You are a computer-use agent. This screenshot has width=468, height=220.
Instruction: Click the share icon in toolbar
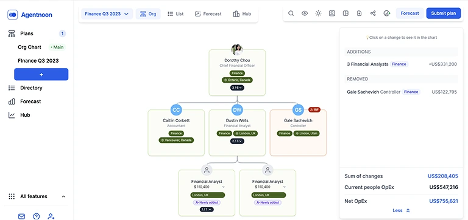coord(373,13)
